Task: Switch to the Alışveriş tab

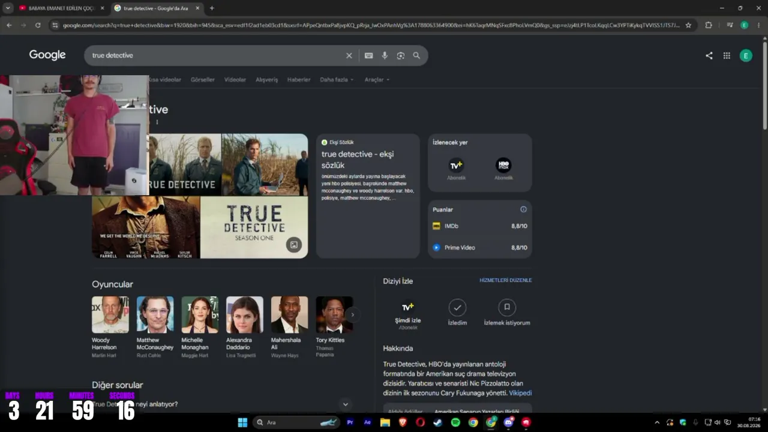Action: (x=267, y=80)
